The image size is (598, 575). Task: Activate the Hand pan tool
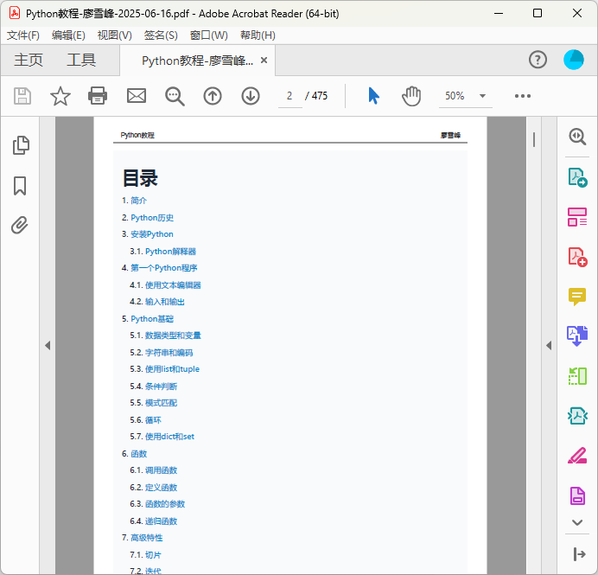point(411,96)
